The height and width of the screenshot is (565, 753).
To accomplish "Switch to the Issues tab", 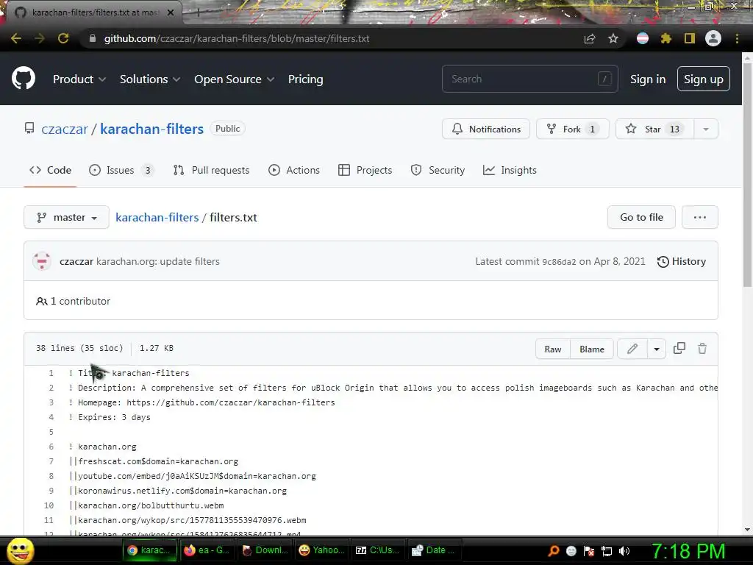I will pos(121,170).
